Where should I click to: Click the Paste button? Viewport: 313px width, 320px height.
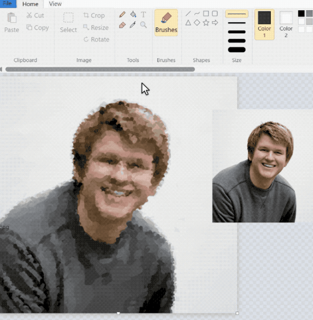(12, 23)
